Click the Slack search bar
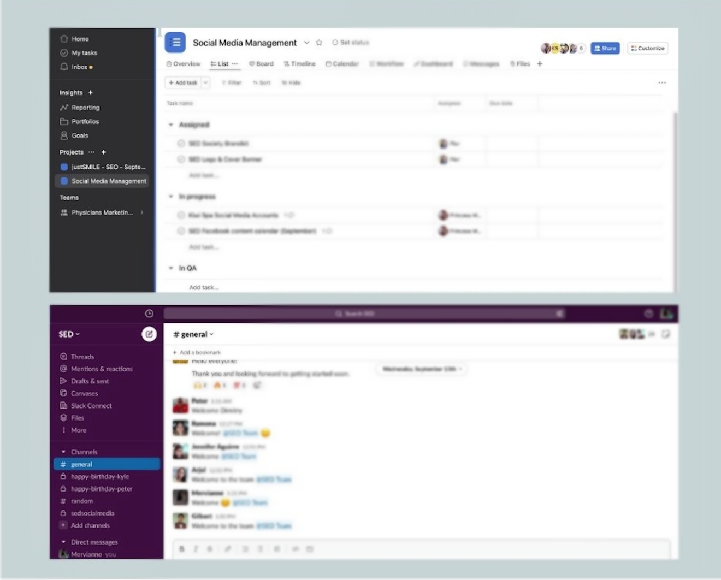Viewport: 721px width, 580px height. 364,313
